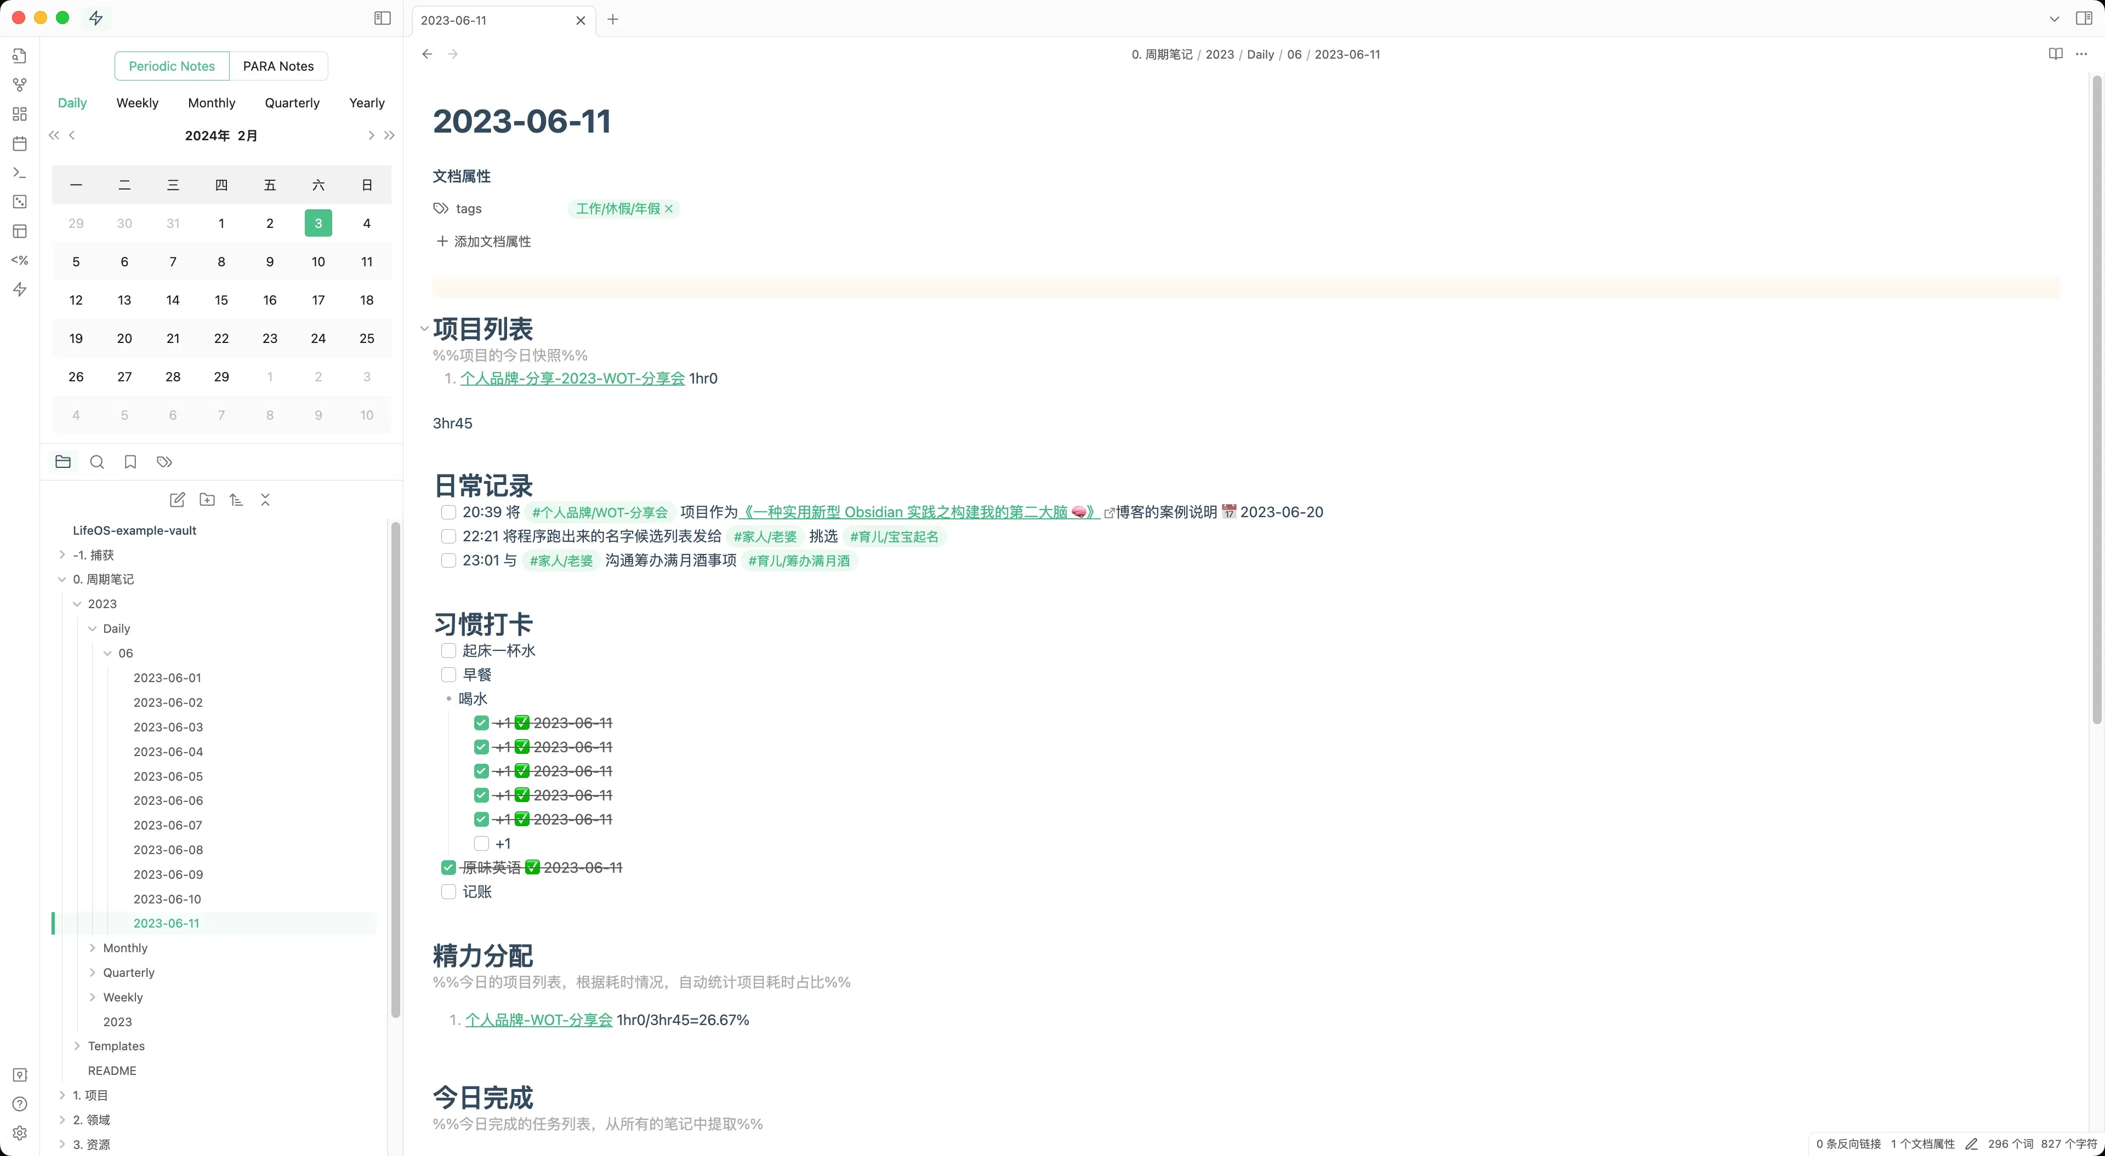Screen dimensions: 2105x1156
Task: Uncheck the 原味英语 completed task
Action: (x=448, y=868)
